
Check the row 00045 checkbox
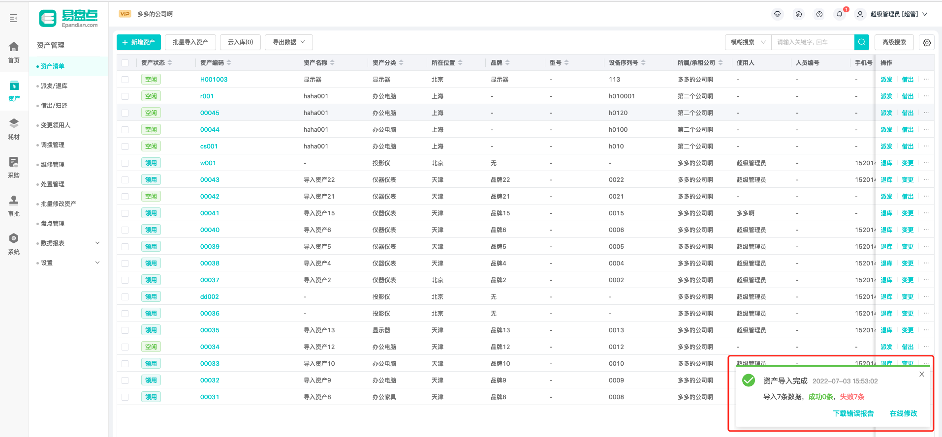click(125, 113)
